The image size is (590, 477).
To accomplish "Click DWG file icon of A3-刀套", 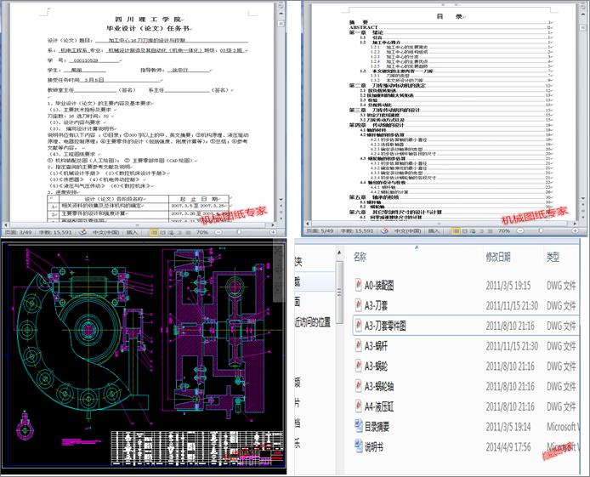I will coord(359,305).
